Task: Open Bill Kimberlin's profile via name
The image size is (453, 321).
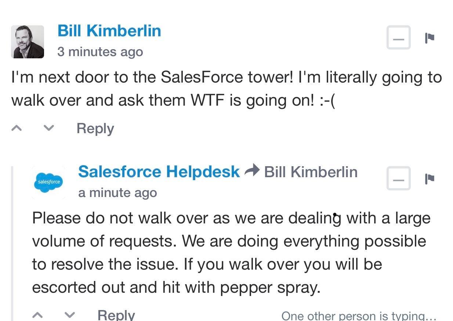Action: coord(109,31)
